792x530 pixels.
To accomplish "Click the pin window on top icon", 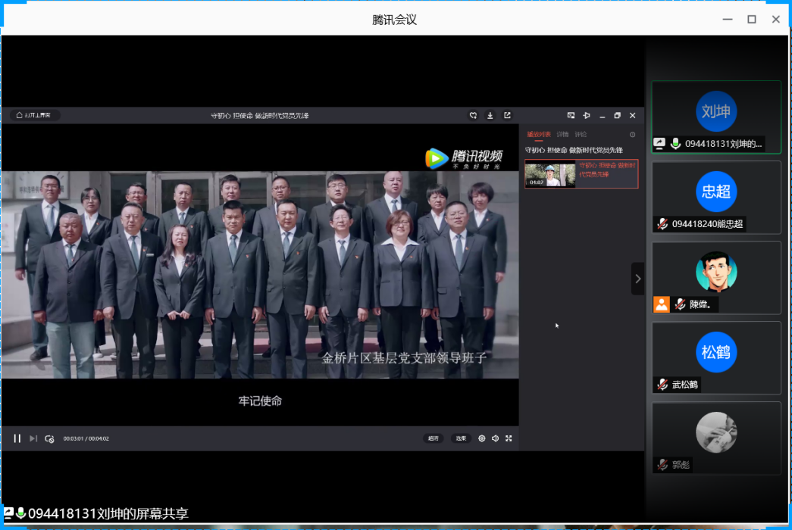I will pyautogui.click(x=586, y=116).
